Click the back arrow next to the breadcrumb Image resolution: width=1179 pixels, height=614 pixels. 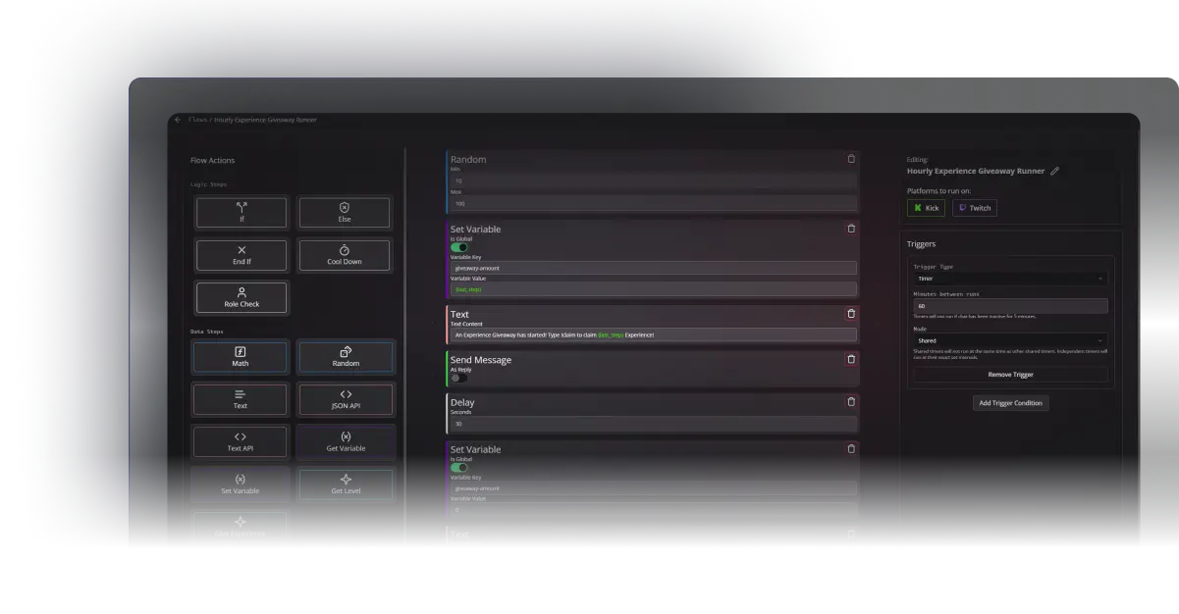(176, 120)
